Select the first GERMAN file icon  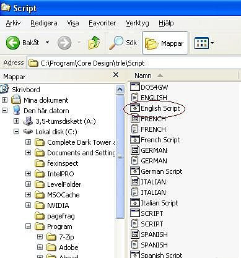point(135,150)
